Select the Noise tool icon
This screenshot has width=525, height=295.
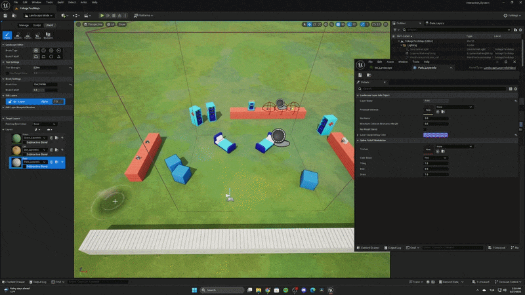click(38, 35)
